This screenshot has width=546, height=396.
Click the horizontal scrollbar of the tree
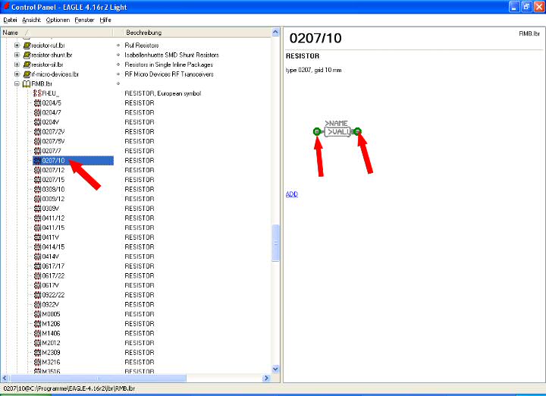pos(136,378)
